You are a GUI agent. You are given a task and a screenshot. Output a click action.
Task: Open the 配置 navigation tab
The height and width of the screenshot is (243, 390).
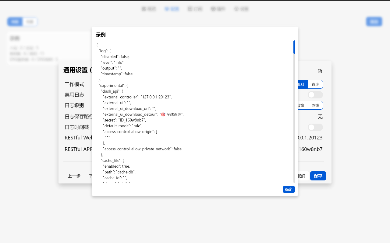[x=172, y=9]
